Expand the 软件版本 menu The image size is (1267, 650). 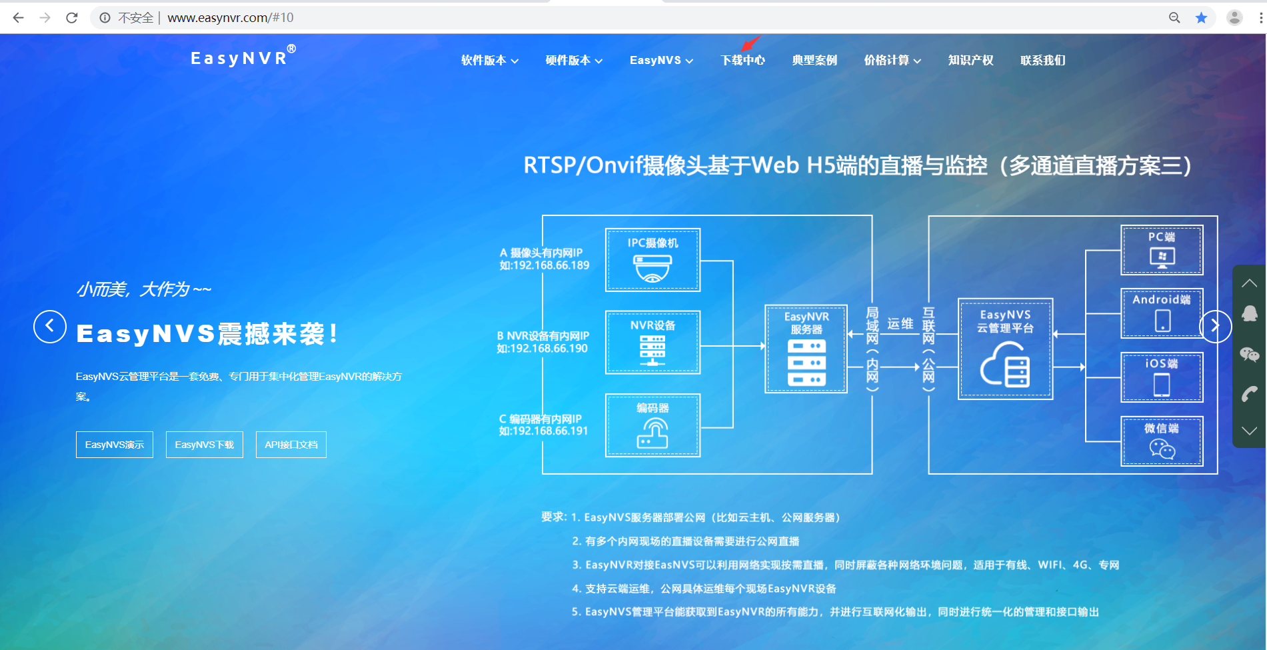490,60
